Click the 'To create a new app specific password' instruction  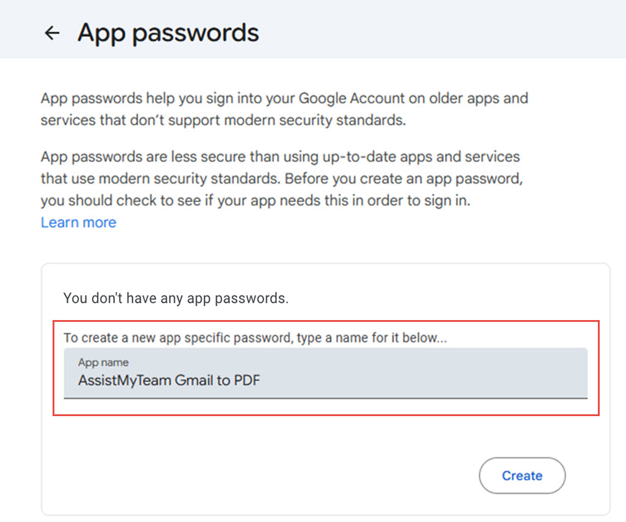coord(179,337)
